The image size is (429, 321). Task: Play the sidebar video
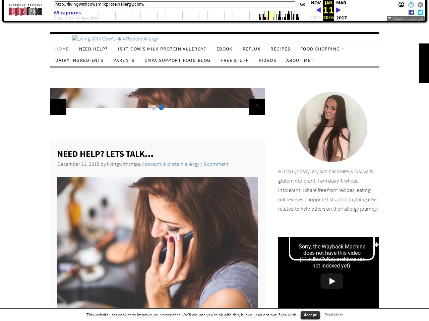coord(331,281)
